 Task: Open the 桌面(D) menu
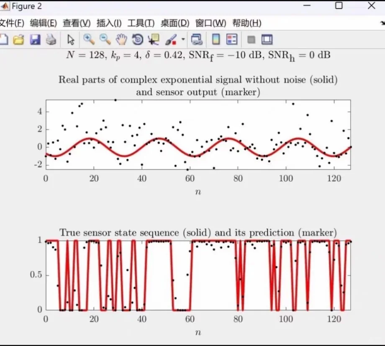point(175,23)
